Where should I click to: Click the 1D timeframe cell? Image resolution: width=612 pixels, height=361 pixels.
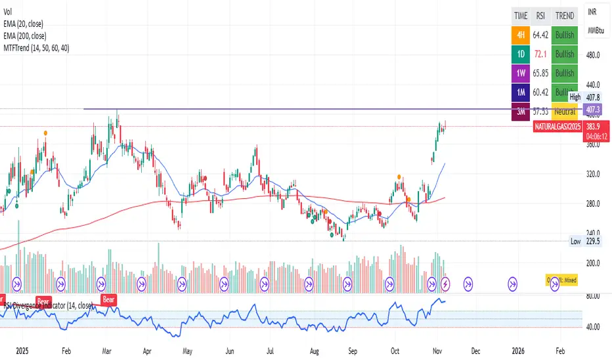pos(521,54)
